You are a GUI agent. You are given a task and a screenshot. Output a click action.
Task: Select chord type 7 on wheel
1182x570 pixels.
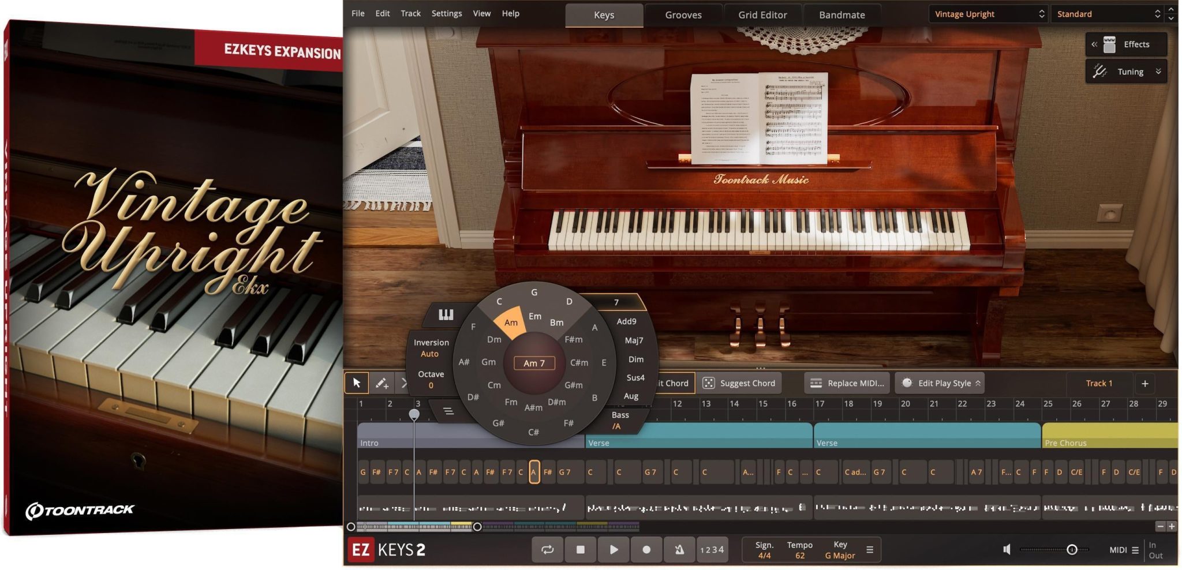pos(616,302)
